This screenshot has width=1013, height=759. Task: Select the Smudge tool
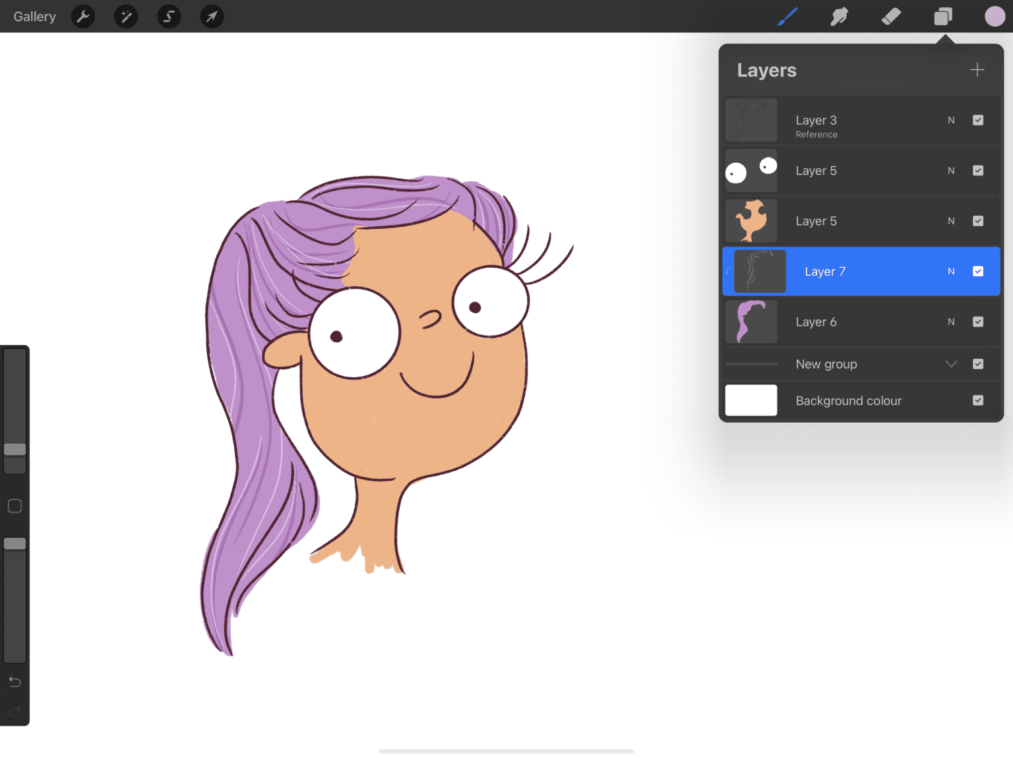839,16
